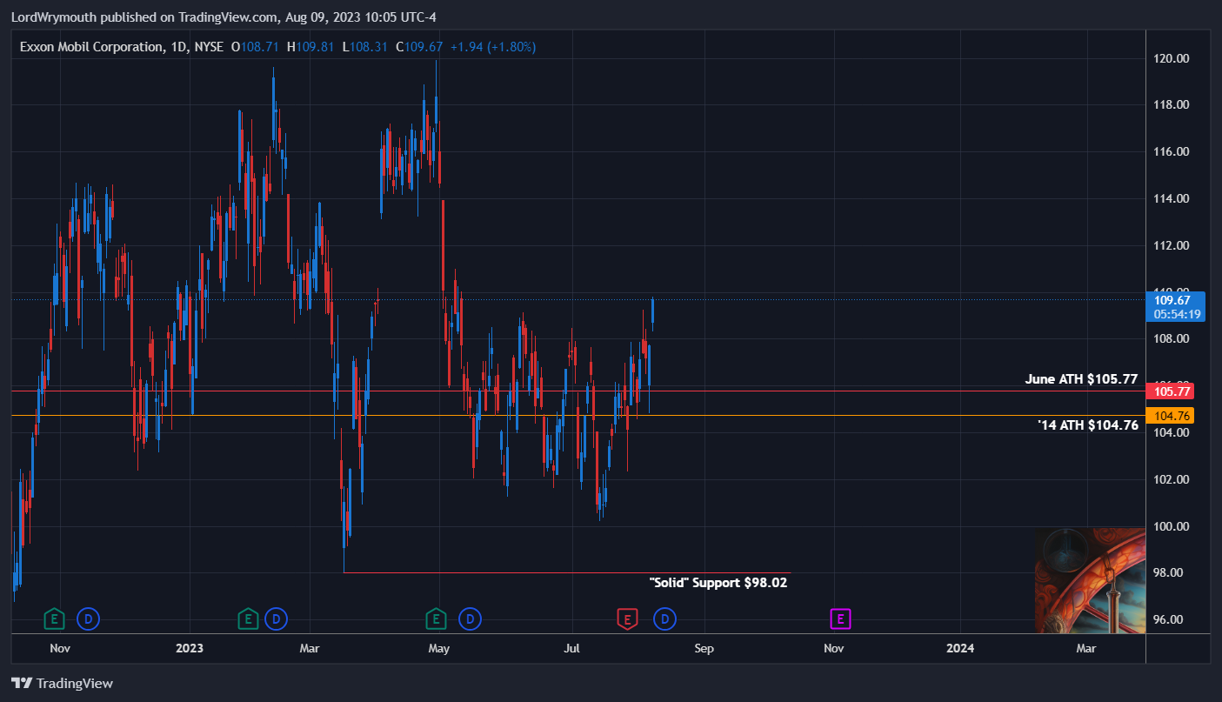Click the Sep time axis label
This screenshot has height=702, width=1222.
coord(704,648)
